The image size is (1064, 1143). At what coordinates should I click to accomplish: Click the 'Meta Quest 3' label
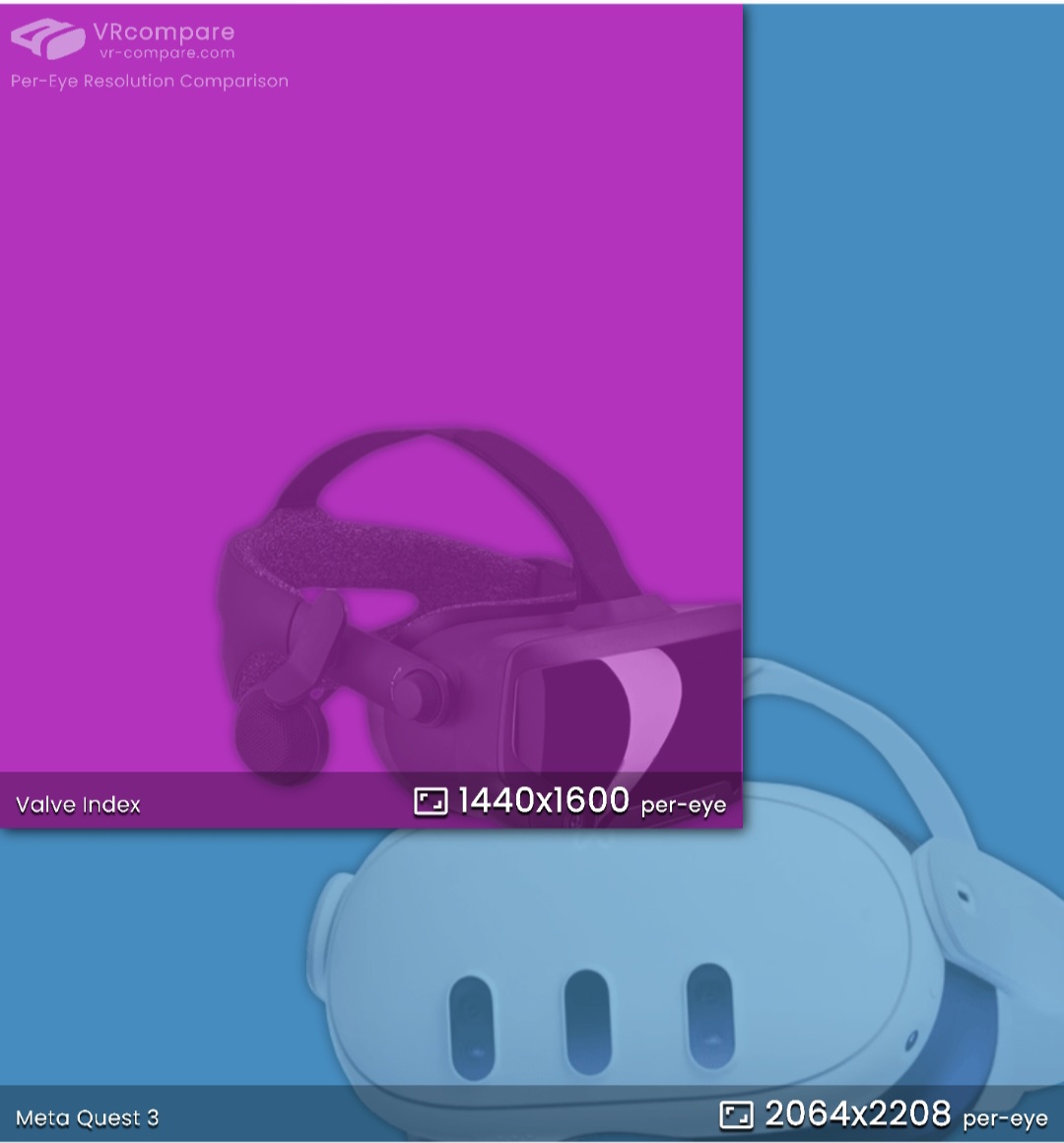pyautogui.click(x=87, y=1117)
